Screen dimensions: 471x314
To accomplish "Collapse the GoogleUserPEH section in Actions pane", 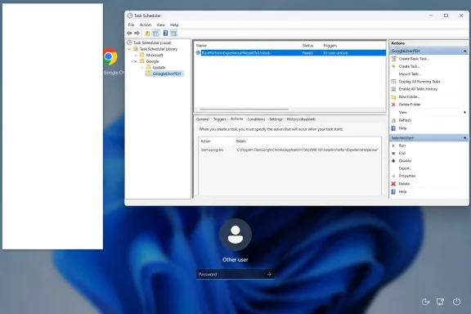I will click(464, 51).
